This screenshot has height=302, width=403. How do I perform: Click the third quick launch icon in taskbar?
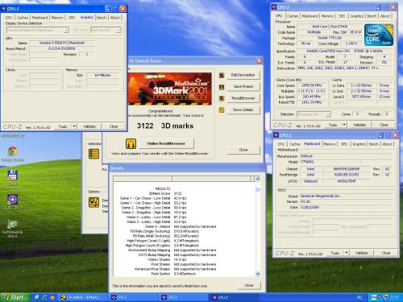pos(52,297)
